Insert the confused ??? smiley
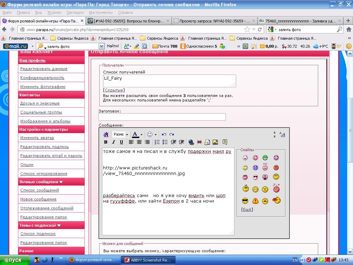 click(x=265, y=167)
